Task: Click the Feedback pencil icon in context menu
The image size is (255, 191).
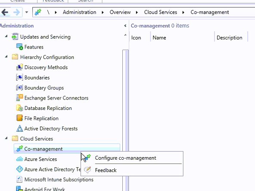Action: [87, 170]
